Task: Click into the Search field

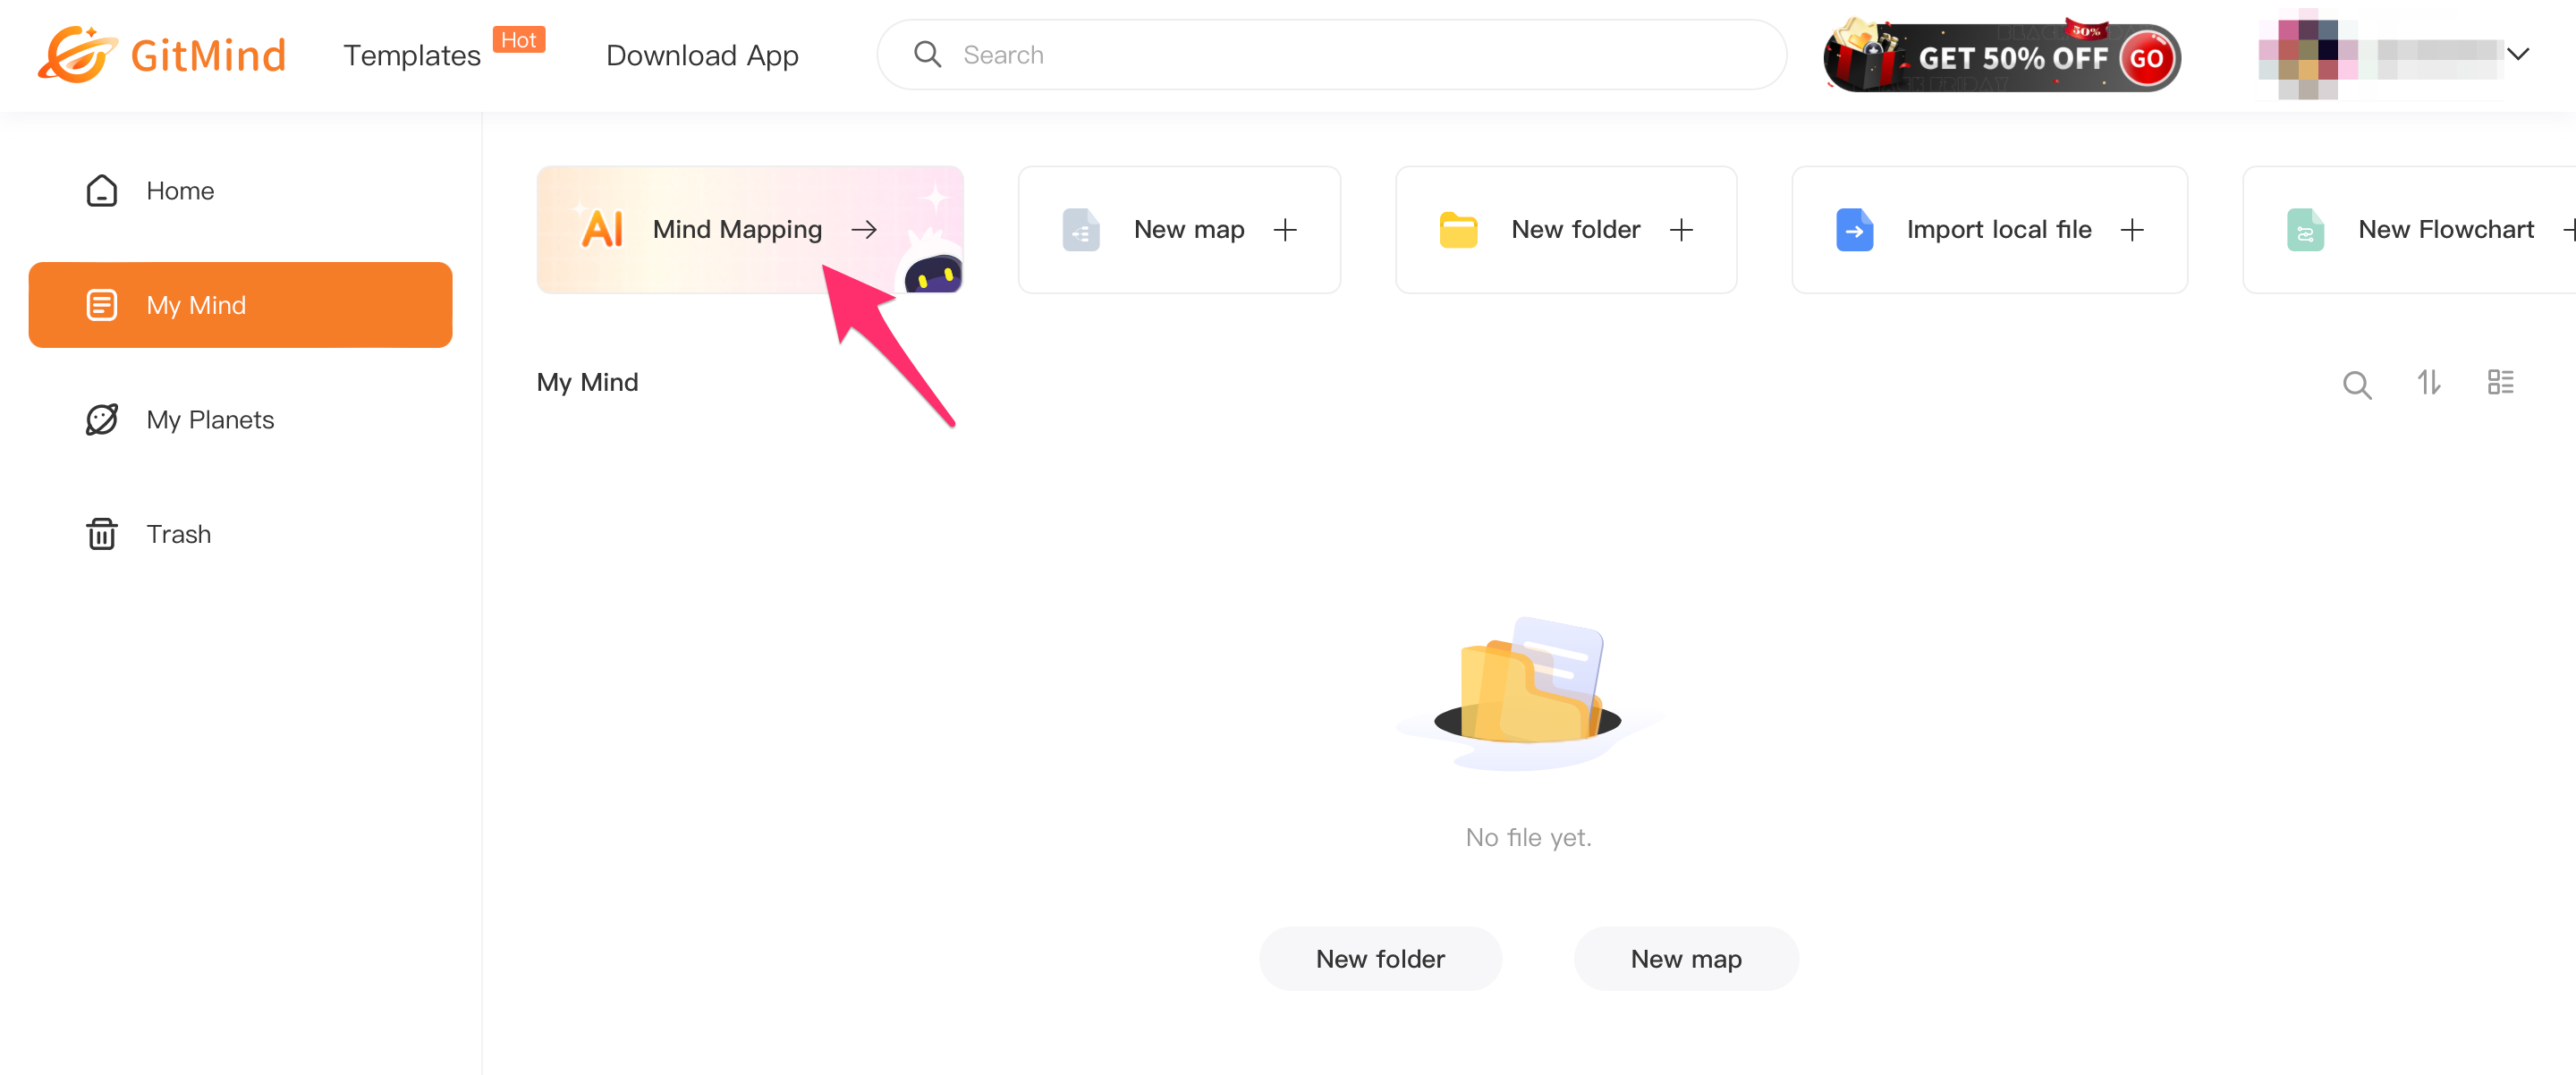Action: click(x=1330, y=55)
